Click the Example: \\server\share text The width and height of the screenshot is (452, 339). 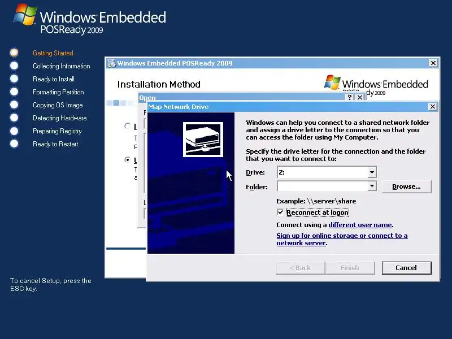tap(316, 201)
